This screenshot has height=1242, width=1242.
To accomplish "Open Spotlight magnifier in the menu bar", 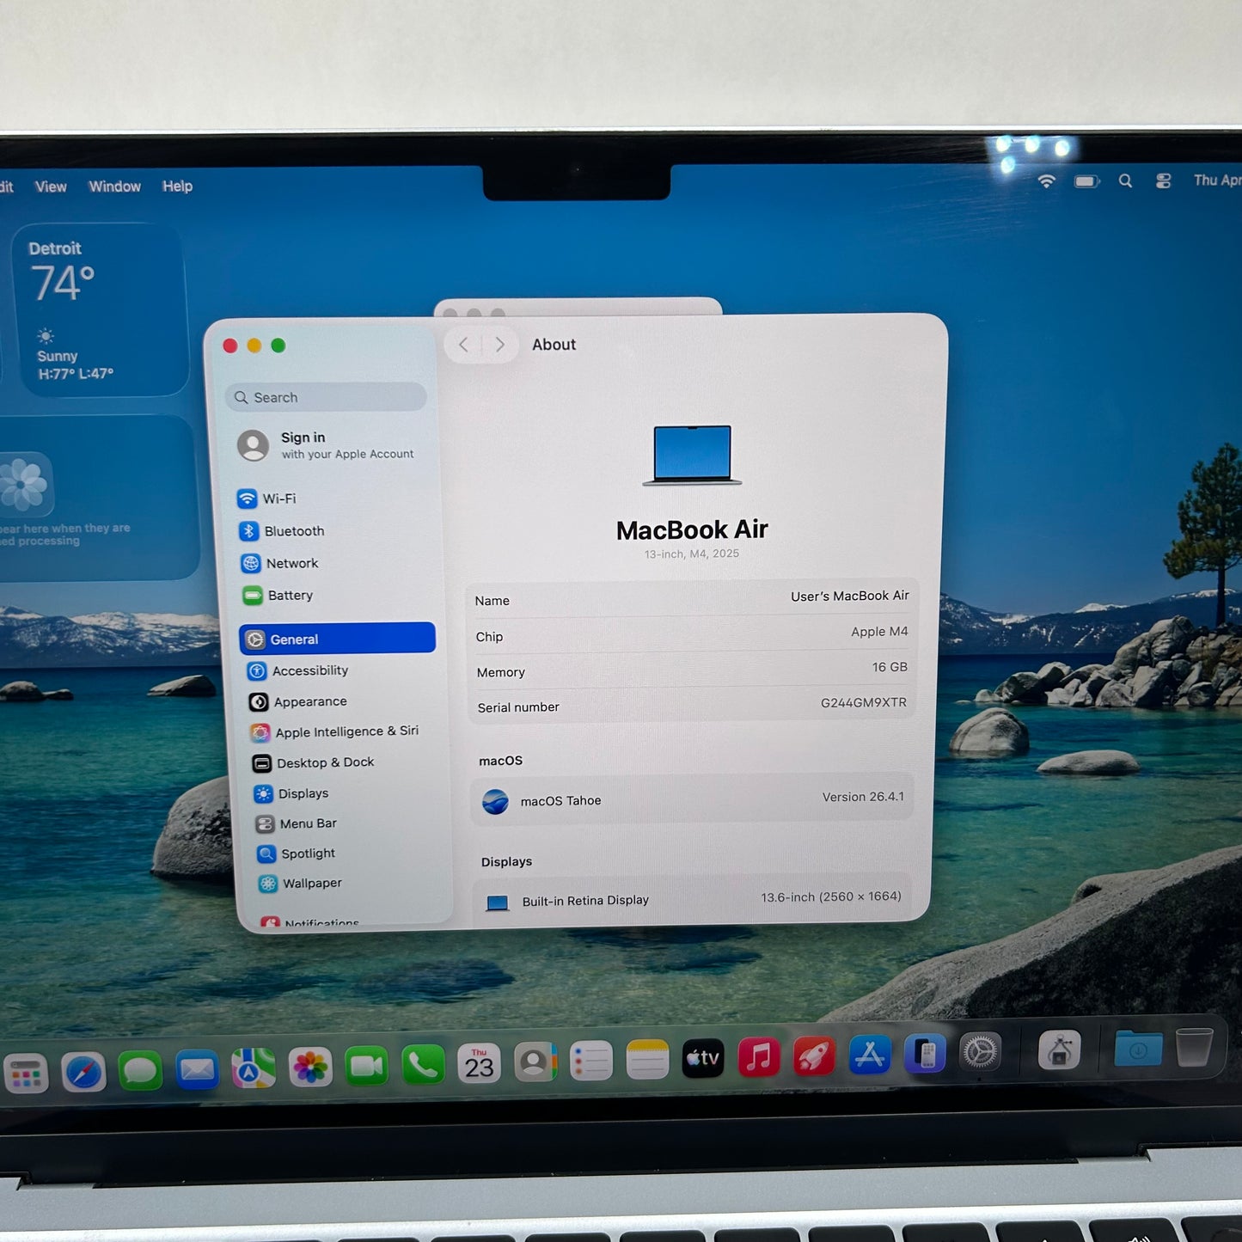I will coord(1125,180).
